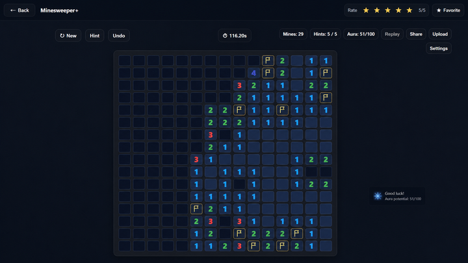The width and height of the screenshot is (468, 263).
Task: Click the flag directly above the bottom-row red 3
Action: (239, 234)
